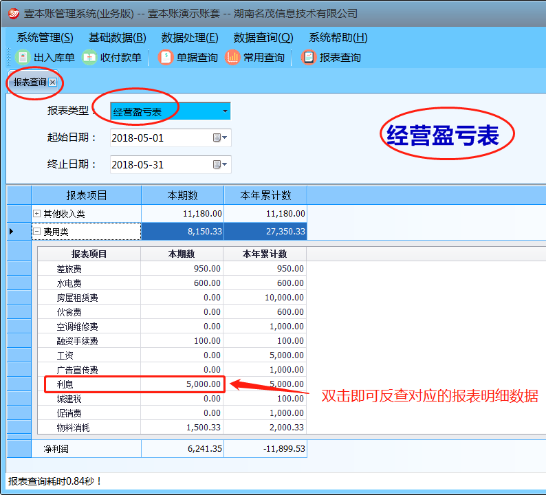Click the inner 报表项目 column header

pyautogui.click(x=89, y=254)
